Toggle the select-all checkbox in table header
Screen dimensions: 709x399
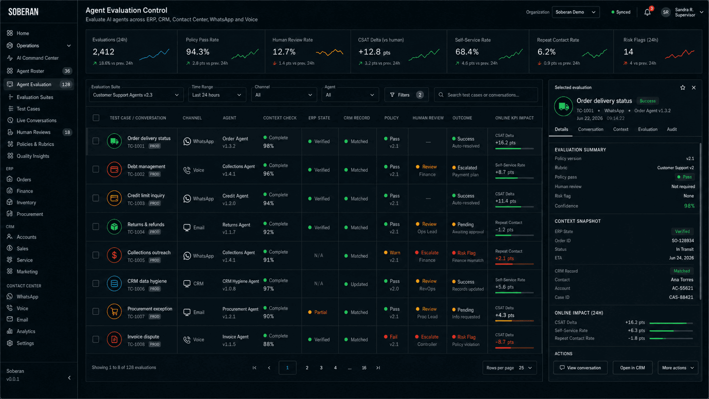(x=96, y=118)
